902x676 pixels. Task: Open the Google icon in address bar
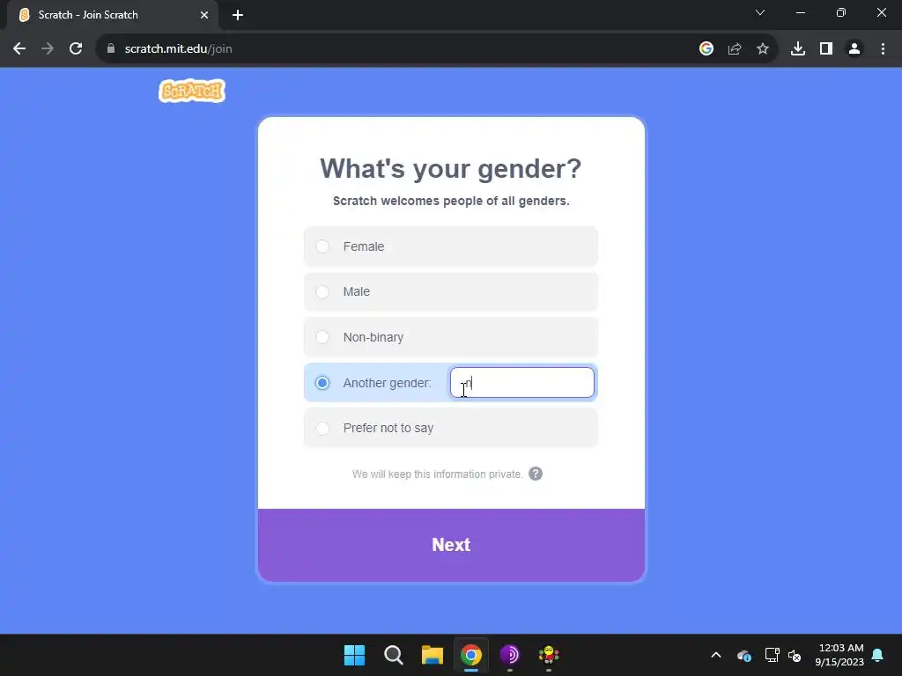(706, 49)
